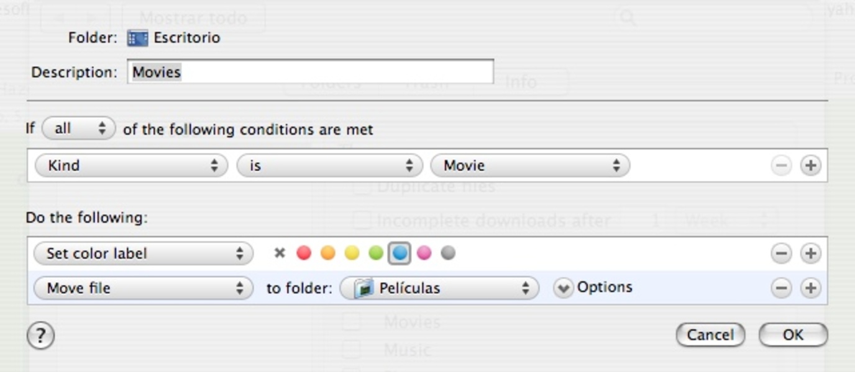
Task: Click the Description text field
Action: [x=311, y=72]
